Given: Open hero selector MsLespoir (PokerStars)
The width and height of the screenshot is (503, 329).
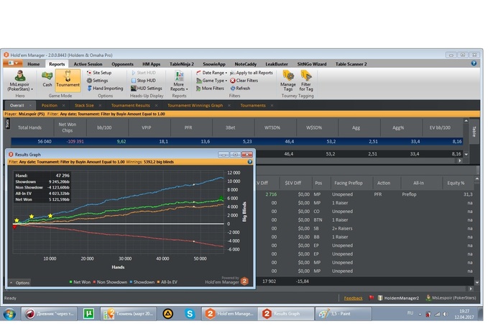Looking at the screenshot, I should click(20, 81).
